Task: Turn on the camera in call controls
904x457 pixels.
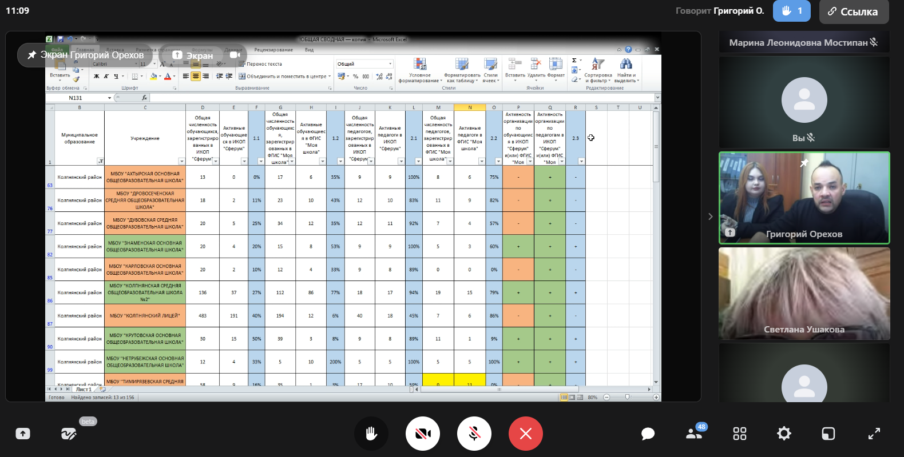Action: tap(423, 434)
